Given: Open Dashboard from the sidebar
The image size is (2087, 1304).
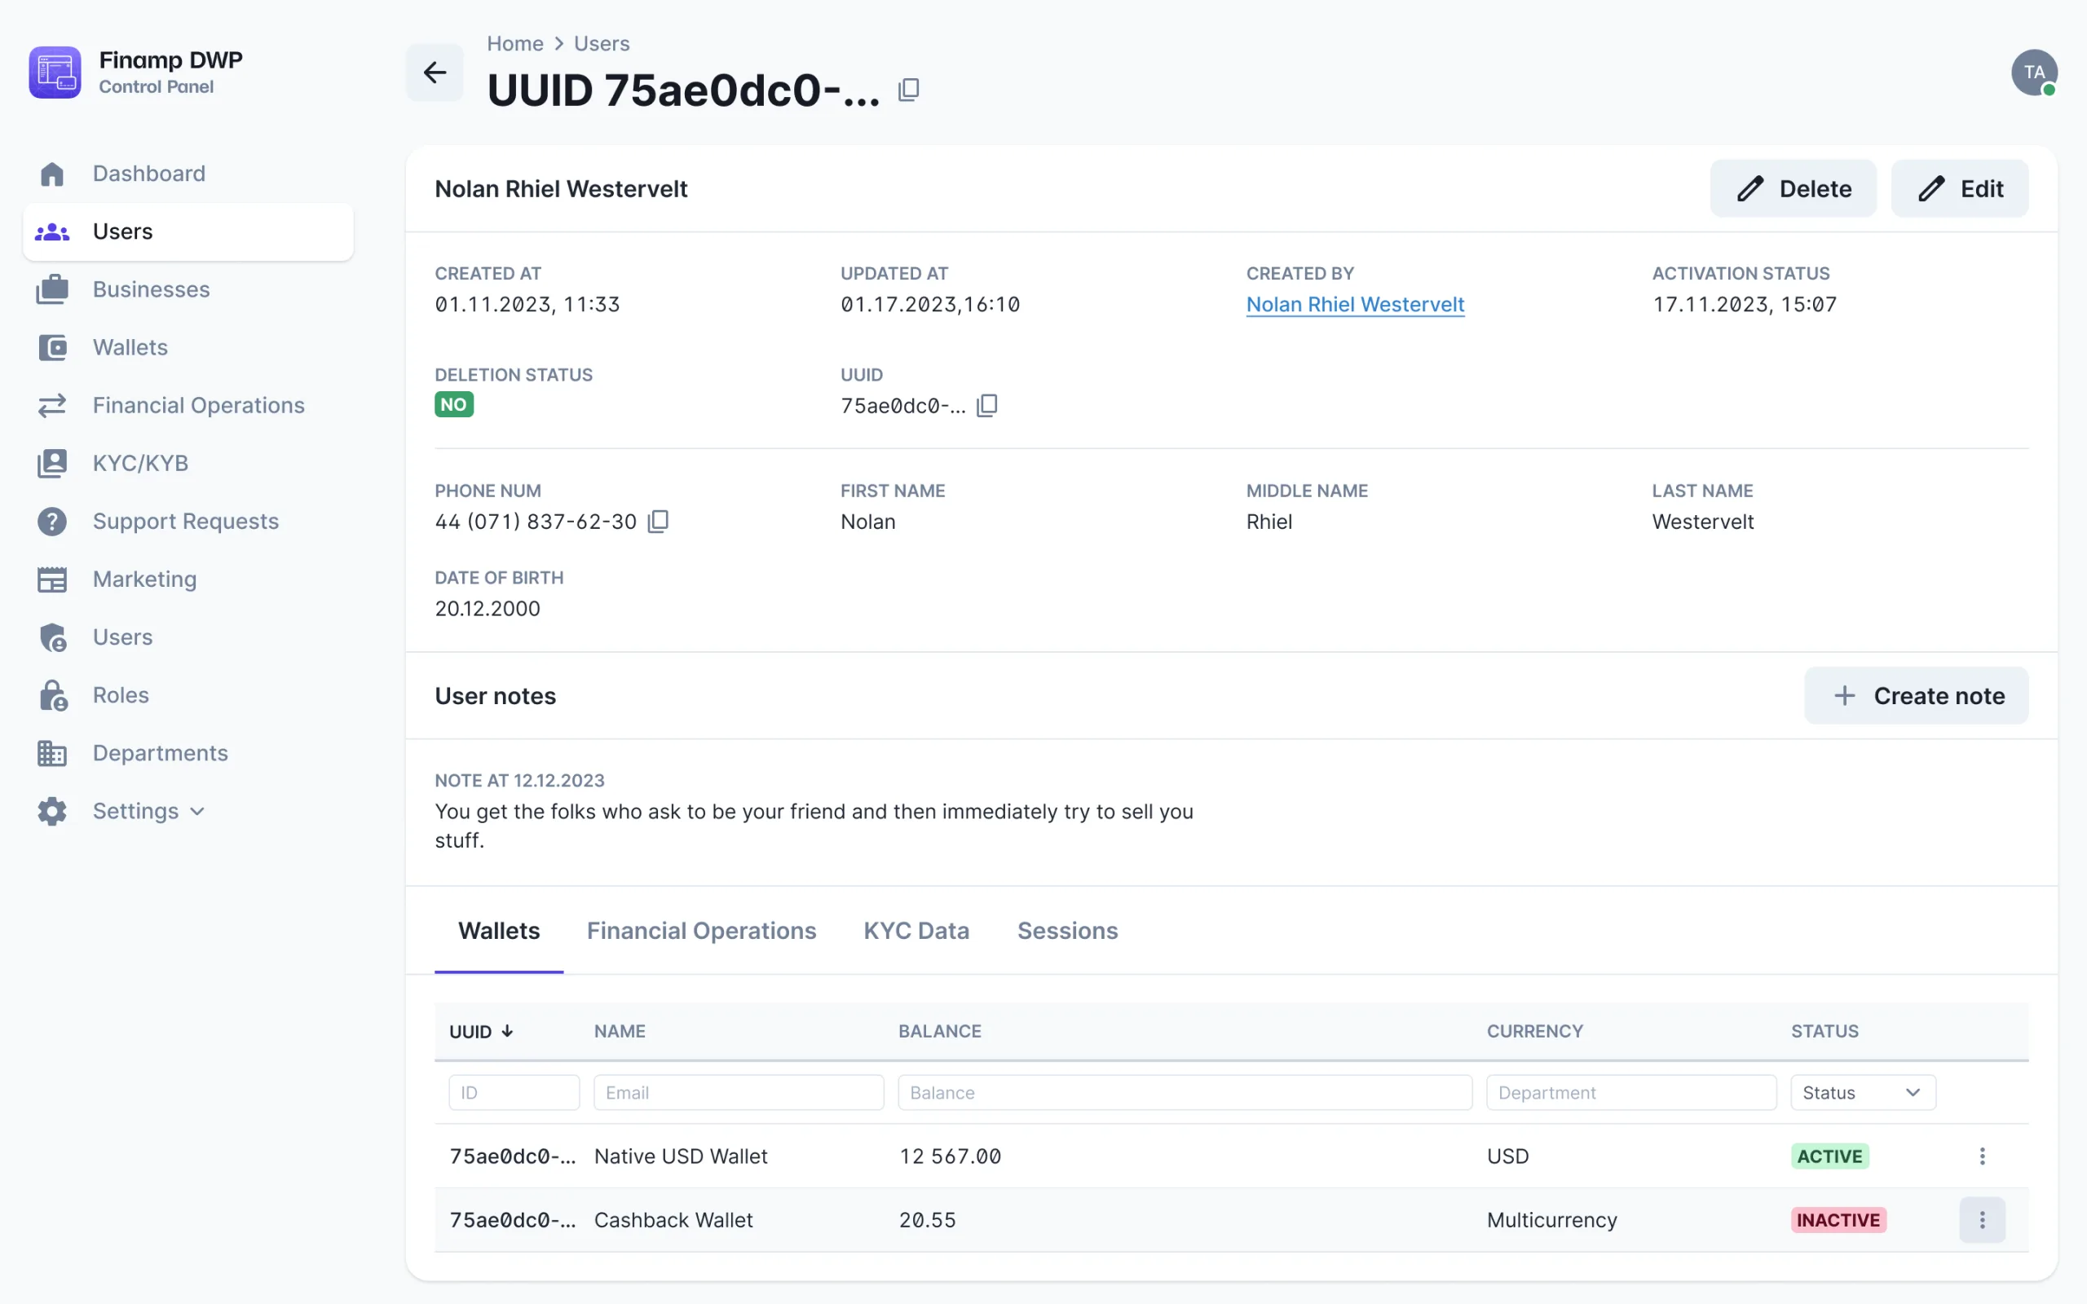Looking at the screenshot, I should click(x=148, y=174).
